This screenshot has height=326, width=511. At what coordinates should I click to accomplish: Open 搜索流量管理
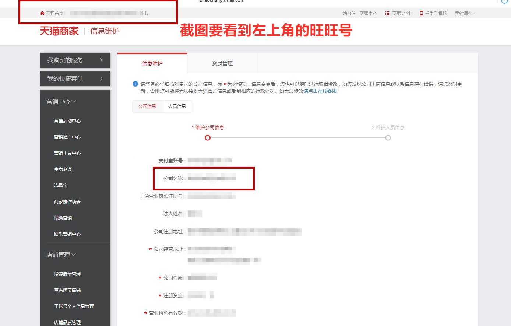(x=67, y=274)
